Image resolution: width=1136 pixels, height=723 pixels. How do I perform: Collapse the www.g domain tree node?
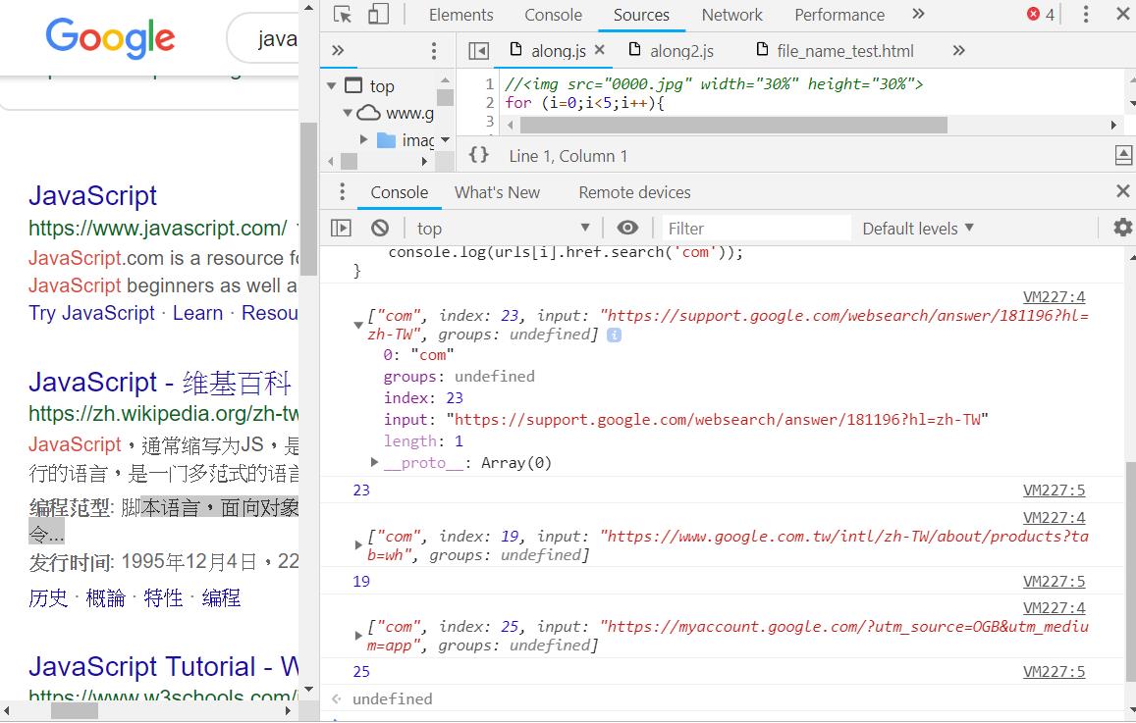[x=348, y=113]
